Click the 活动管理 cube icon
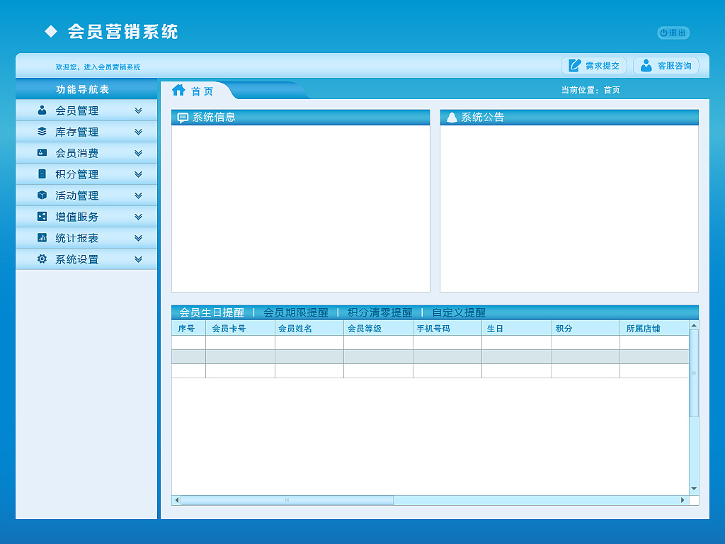 click(x=42, y=195)
